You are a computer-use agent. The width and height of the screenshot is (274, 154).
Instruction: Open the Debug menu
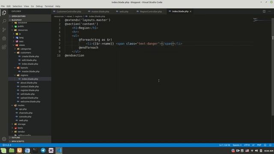pyautogui.click(x=39, y=6)
